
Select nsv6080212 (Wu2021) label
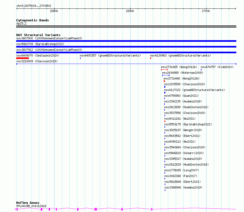click(x=180, y=142)
